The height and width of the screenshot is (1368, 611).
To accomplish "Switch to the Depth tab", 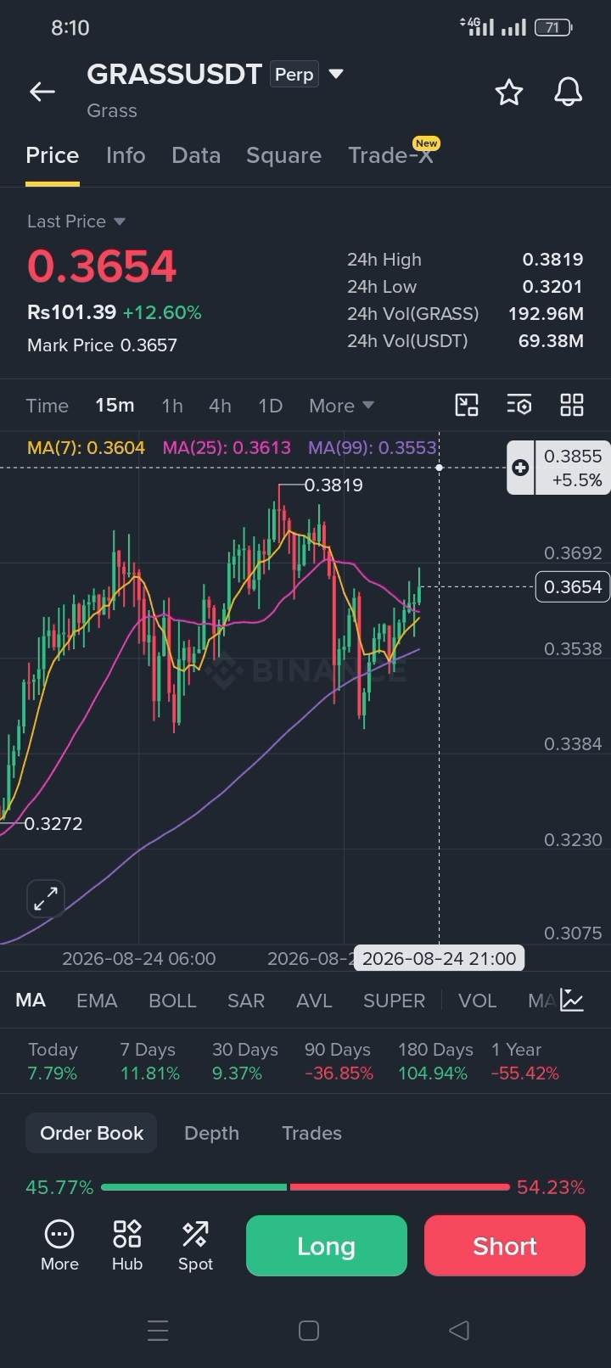I will pos(211,1133).
